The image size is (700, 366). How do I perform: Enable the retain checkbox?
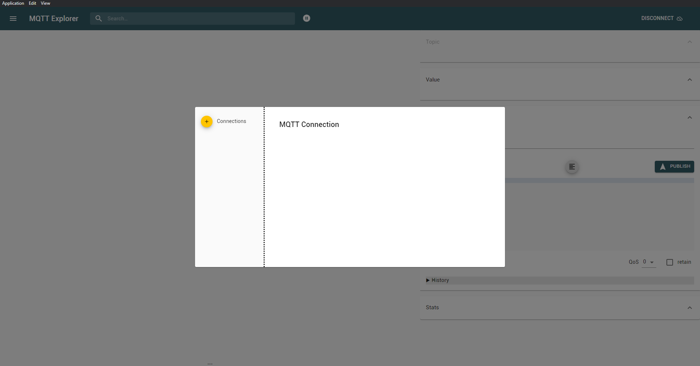pos(670,262)
